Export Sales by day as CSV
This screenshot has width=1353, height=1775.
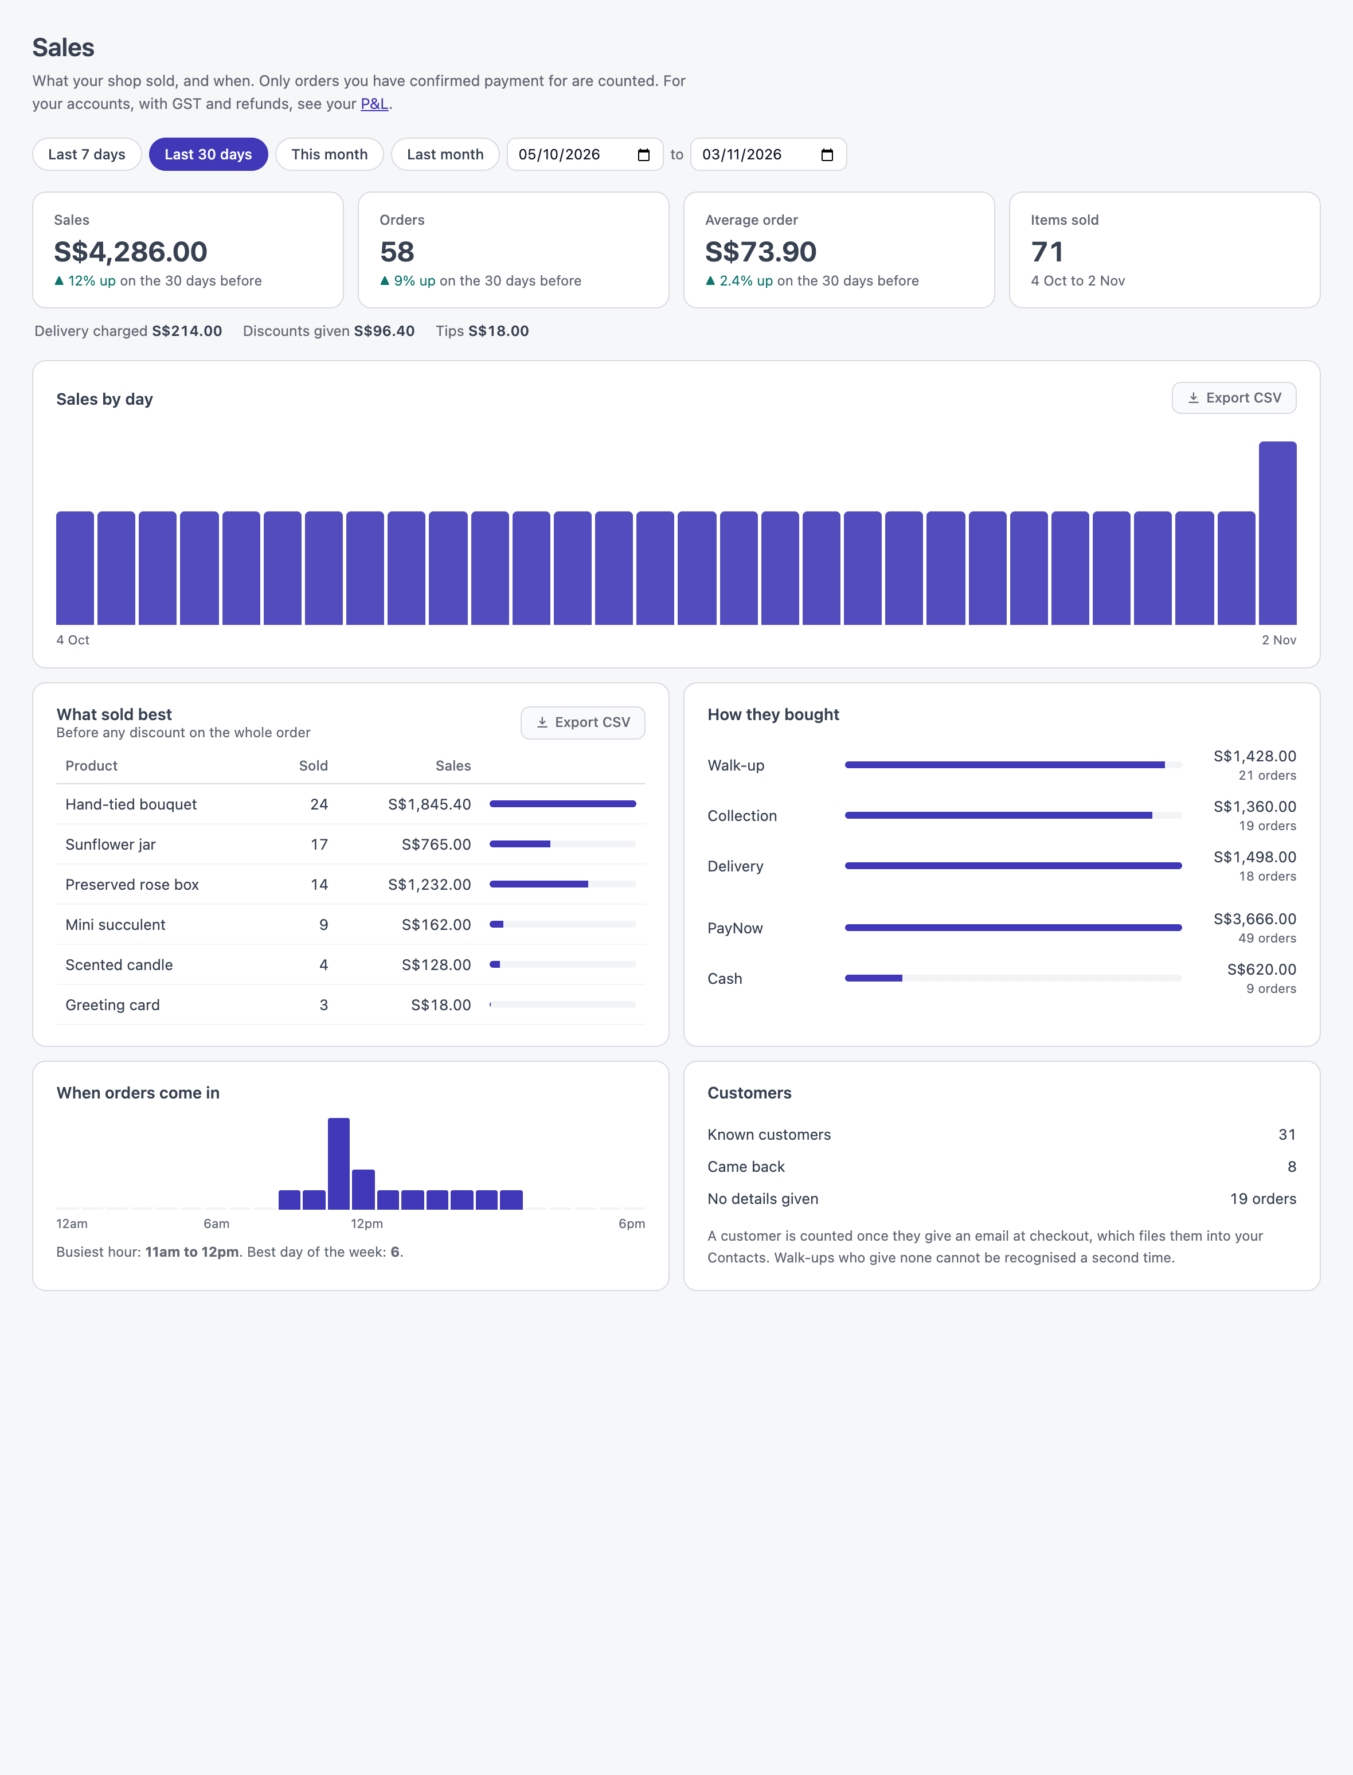[x=1234, y=398]
